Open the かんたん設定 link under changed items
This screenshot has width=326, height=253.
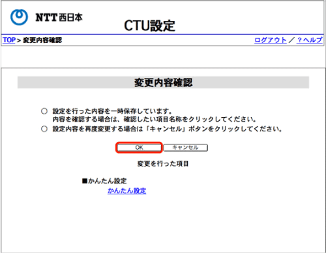127,191
